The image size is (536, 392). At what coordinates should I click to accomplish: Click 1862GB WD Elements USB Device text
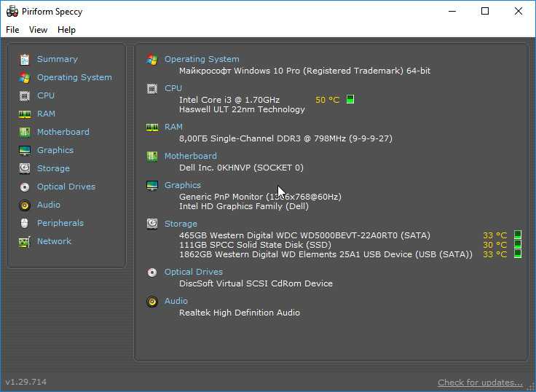point(326,254)
